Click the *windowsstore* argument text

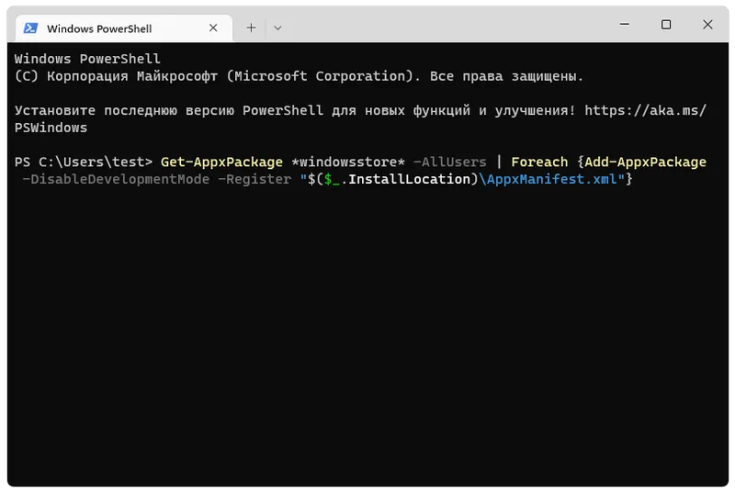pyautogui.click(x=348, y=162)
